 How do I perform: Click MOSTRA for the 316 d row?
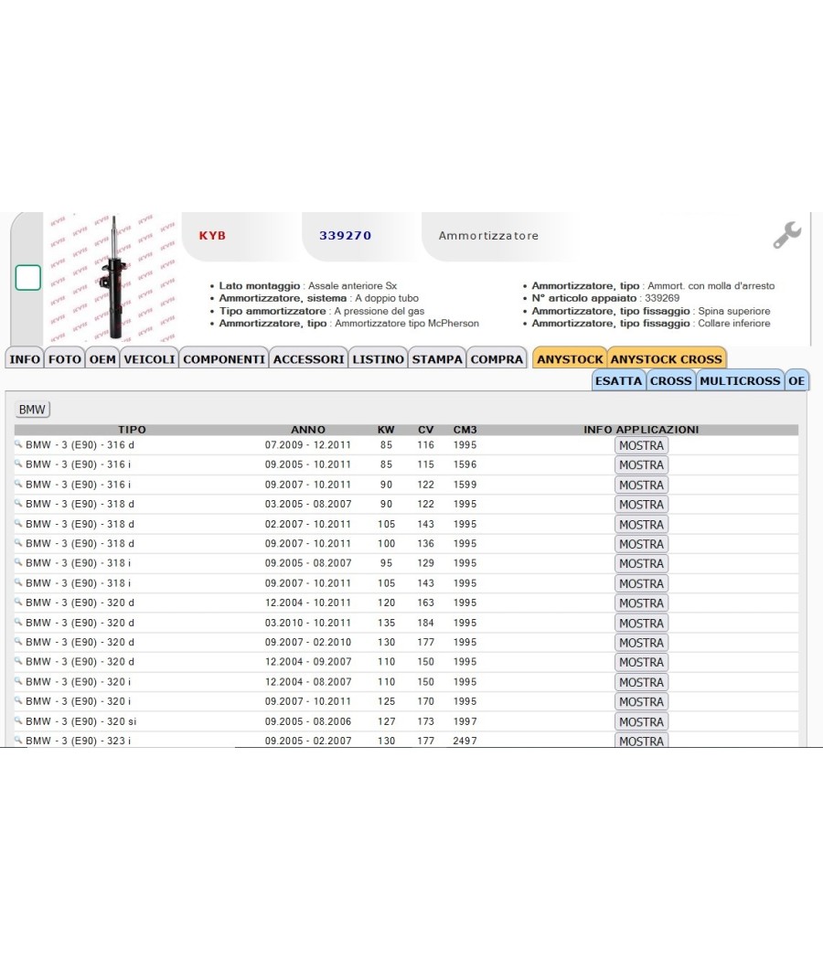point(641,445)
